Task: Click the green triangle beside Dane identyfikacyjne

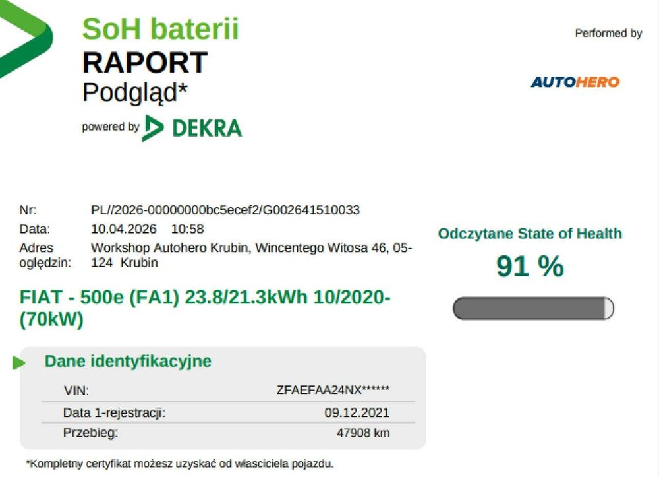Action: coord(18,363)
